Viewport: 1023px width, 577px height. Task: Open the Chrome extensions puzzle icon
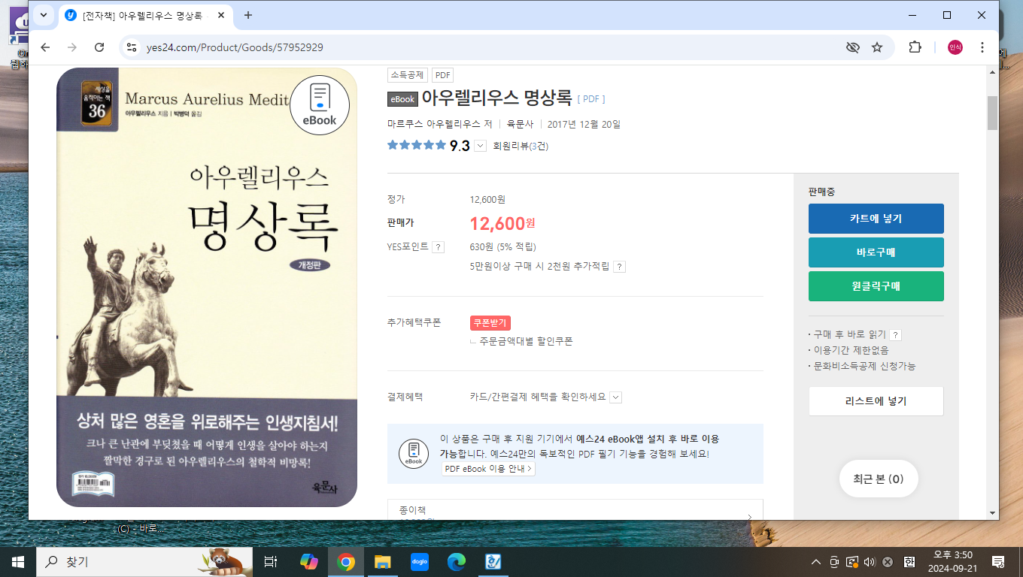pyautogui.click(x=915, y=47)
